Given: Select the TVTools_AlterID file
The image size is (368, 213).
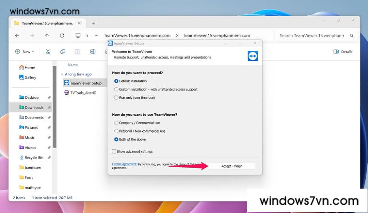Looking at the screenshot, I should (81, 93).
